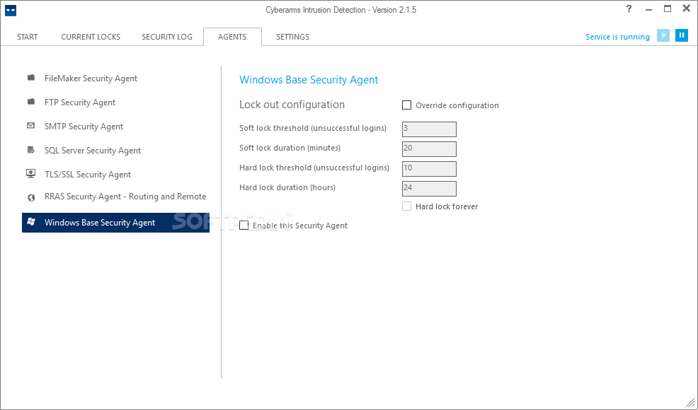Click the SQL Server Security Agent database icon
Viewport: 698px width, 410px height.
pyautogui.click(x=30, y=150)
